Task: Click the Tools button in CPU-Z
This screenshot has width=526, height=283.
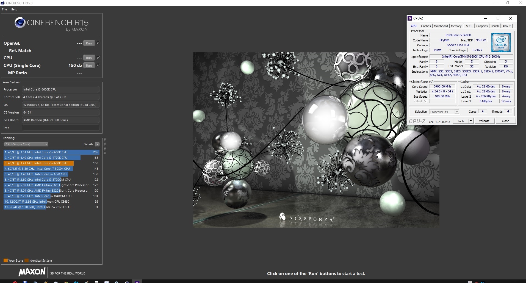Action: tap(461, 121)
